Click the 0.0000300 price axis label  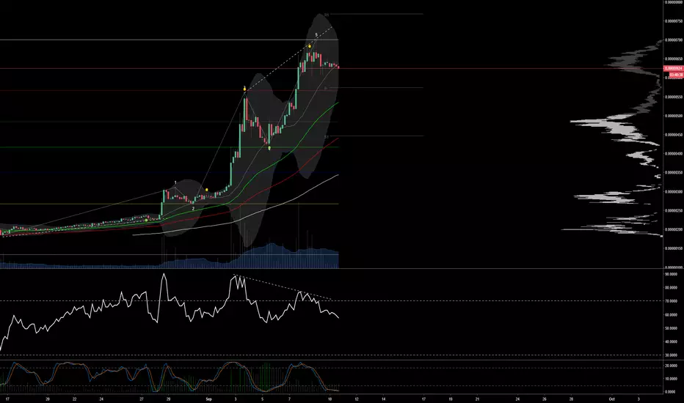pyautogui.click(x=674, y=192)
